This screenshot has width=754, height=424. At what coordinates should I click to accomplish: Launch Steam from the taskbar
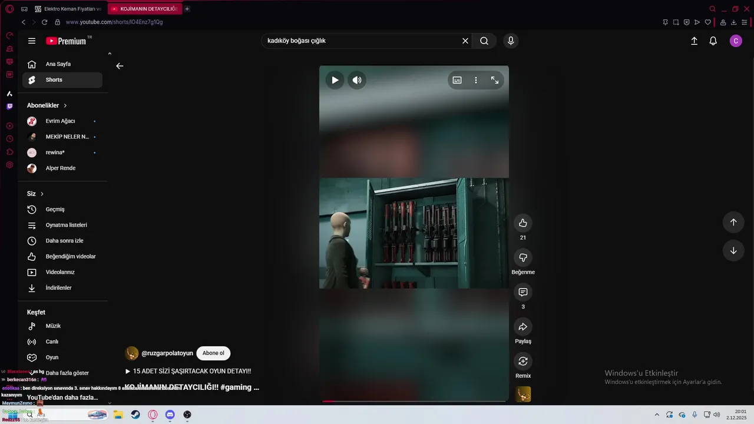(135, 415)
